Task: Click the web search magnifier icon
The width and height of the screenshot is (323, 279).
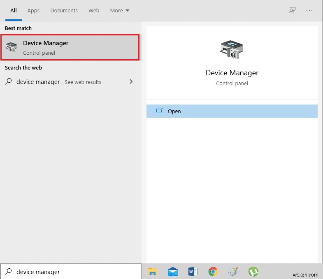Action: 8,81
